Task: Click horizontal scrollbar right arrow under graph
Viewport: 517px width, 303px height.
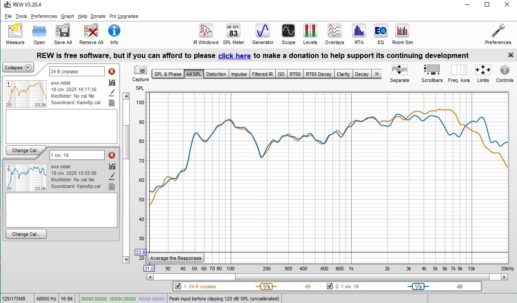Action: tap(504, 277)
